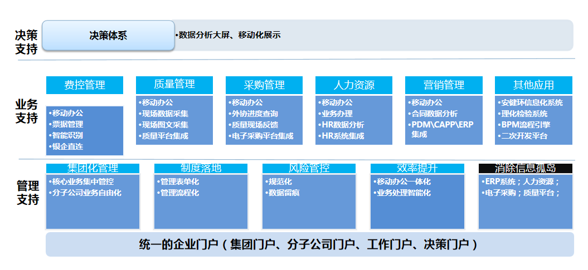Select the 人力资源 header
Image resolution: width=588 pixels, height=270 pixels.
[354, 85]
